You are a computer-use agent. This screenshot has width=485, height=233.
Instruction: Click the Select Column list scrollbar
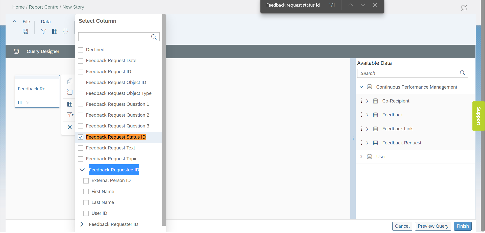[164, 120]
